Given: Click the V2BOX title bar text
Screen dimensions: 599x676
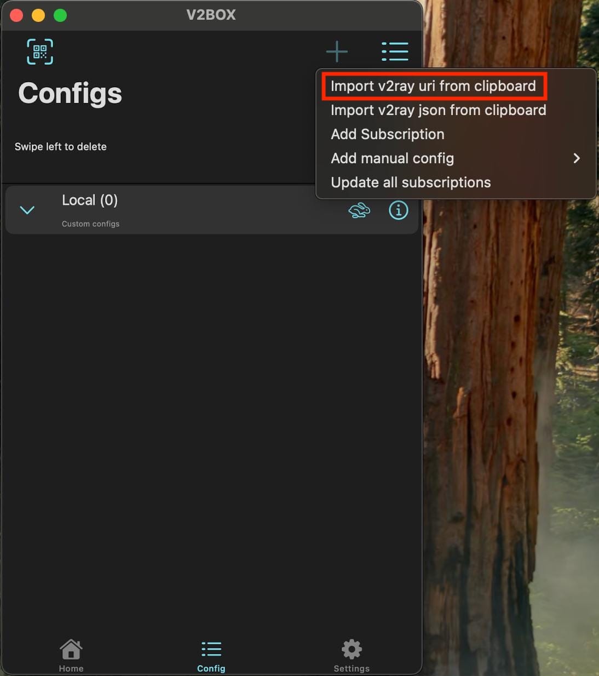Looking at the screenshot, I should click(211, 15).
